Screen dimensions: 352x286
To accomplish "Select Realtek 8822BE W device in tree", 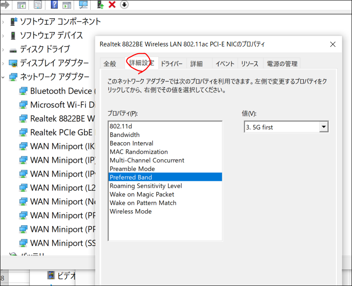I will point(63,119).
